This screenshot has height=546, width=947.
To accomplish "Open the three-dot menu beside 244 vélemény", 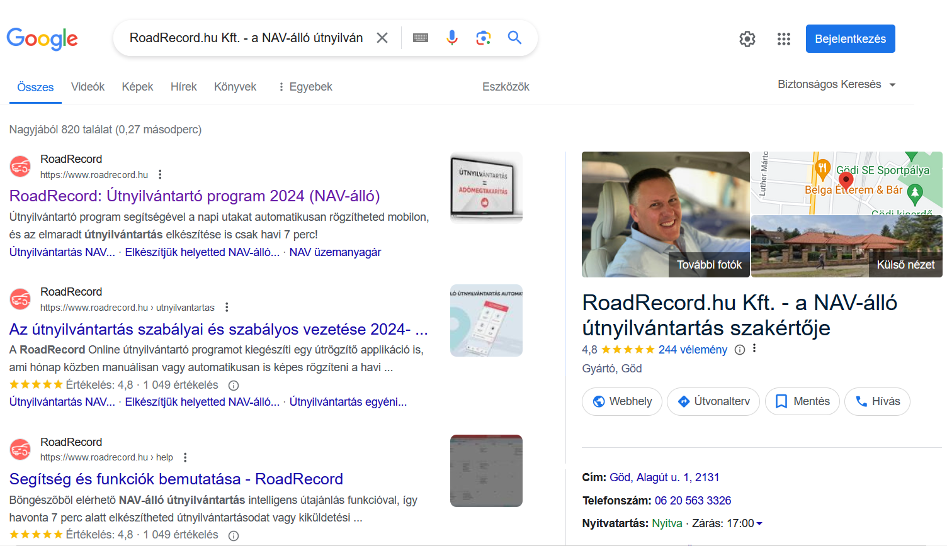I will [754, 348].
